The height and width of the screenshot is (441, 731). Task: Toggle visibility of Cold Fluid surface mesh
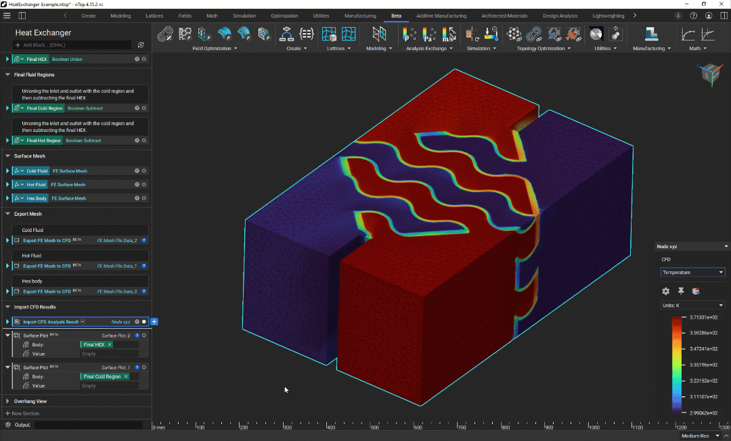click(144, 171)
